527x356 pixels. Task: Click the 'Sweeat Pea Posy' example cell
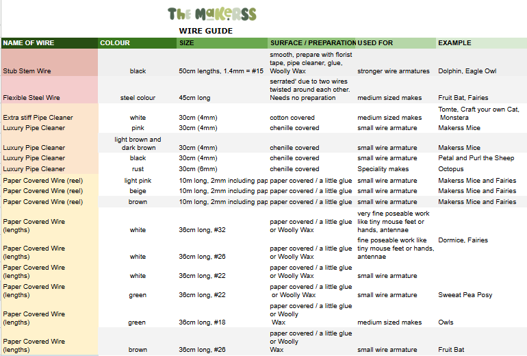click(x=465, y=295)
